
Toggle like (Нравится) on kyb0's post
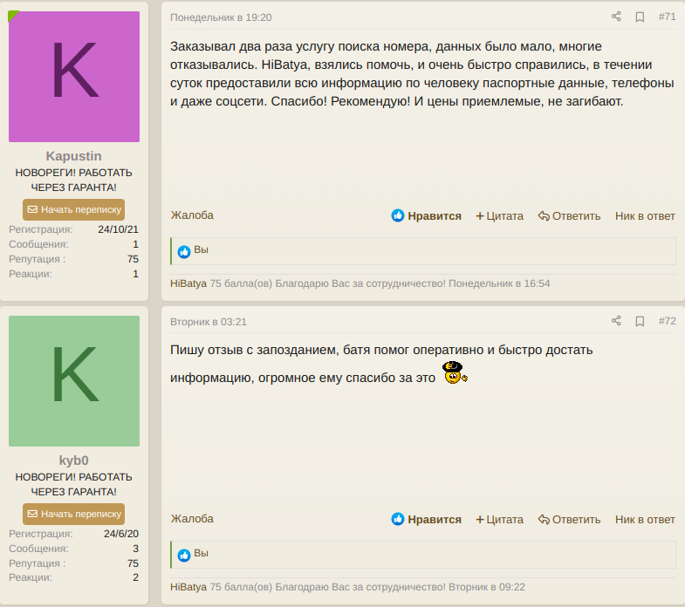(427, 519)
